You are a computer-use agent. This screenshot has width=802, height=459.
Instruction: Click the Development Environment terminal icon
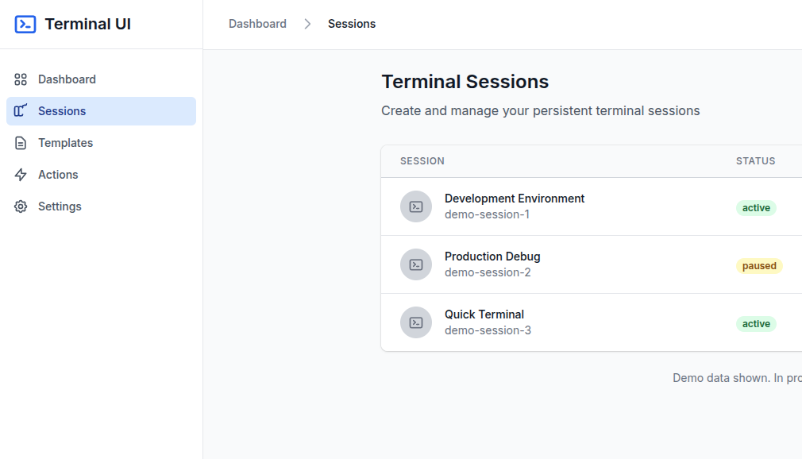click(416, 206)
